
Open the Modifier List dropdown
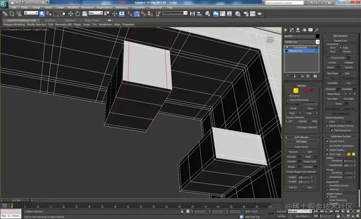[302, 42]
